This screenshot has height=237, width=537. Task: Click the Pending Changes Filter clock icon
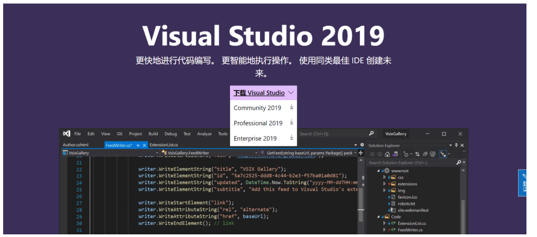[406, 154]
